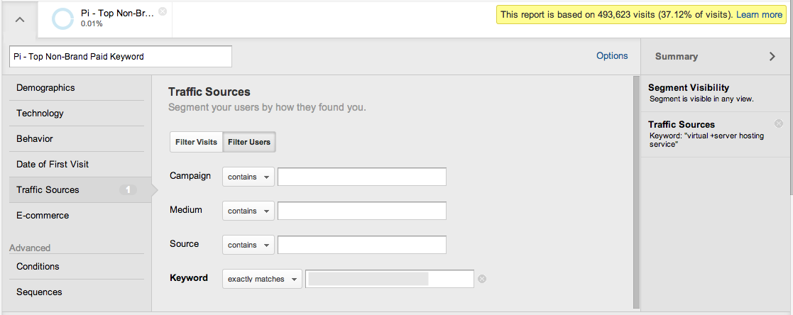793x315 pixels.
Task: Click the segment name text field
Action: pos(121,56)
